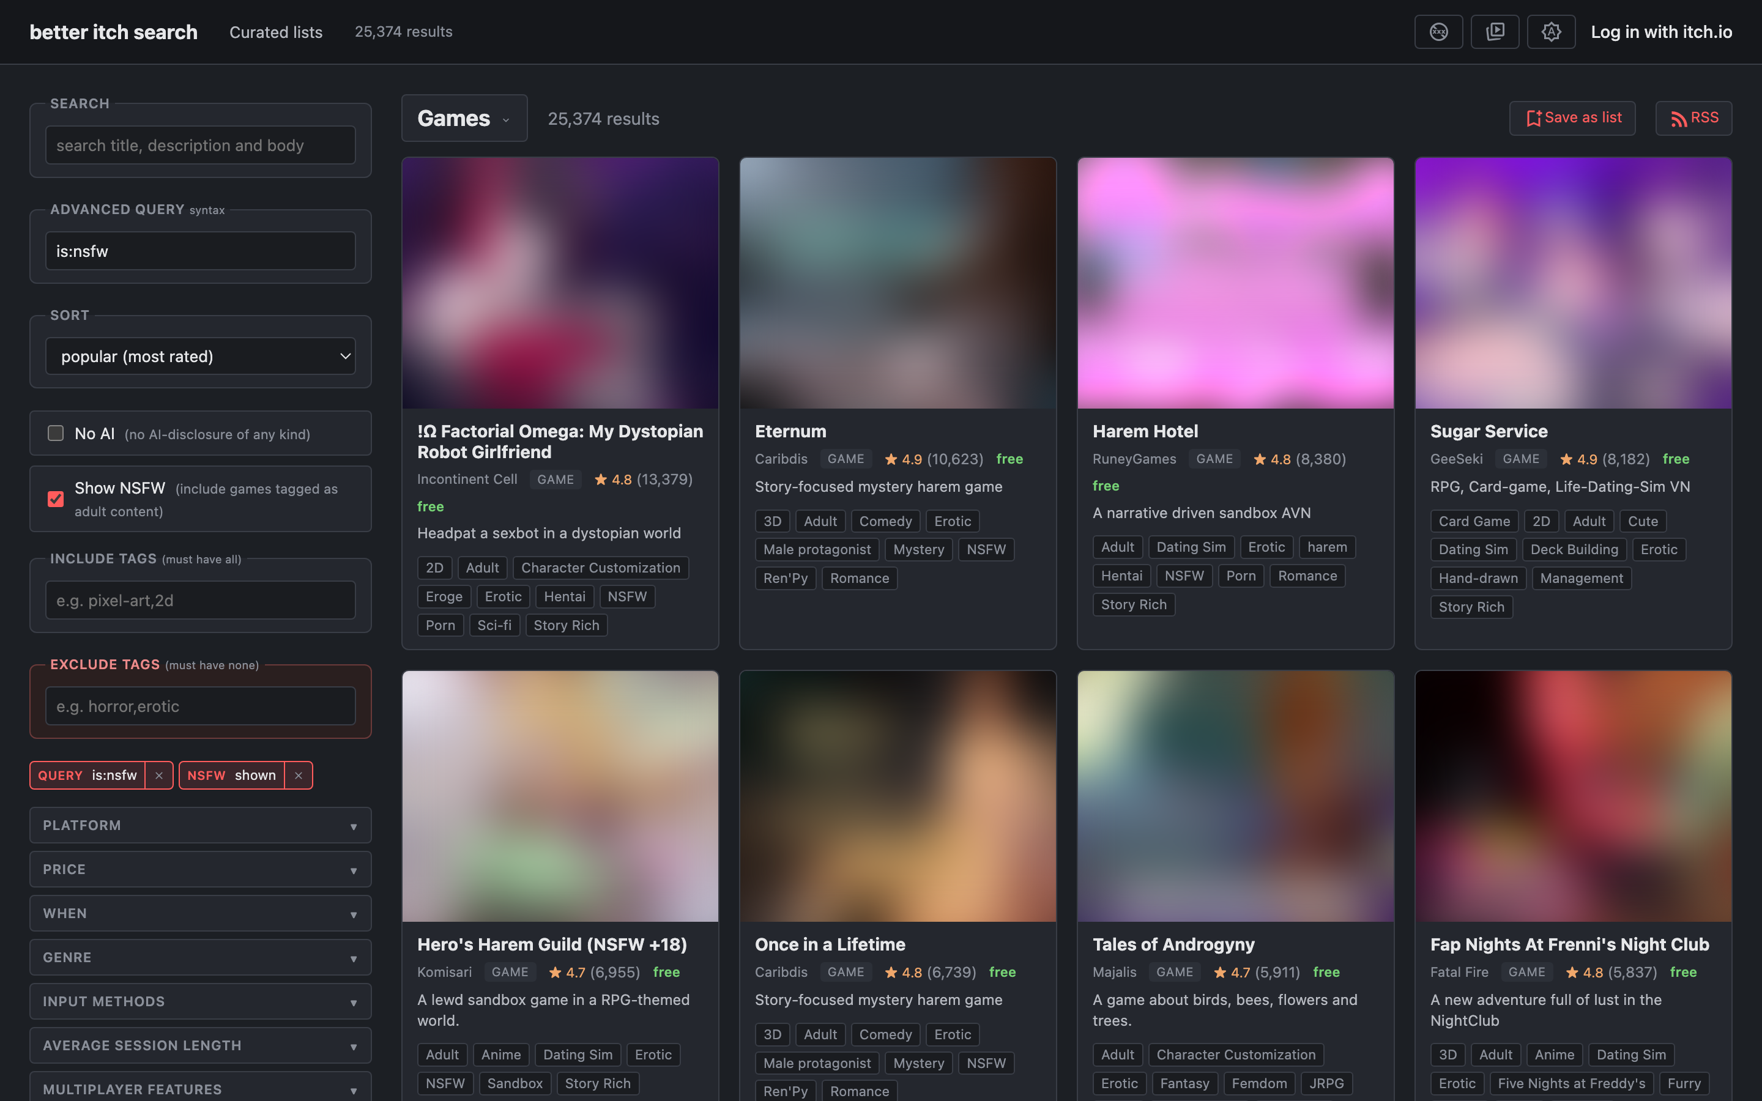Click the Five Nights at Freddy's tag
1762x1101 pixels.
click(x=1571, y=1083)
